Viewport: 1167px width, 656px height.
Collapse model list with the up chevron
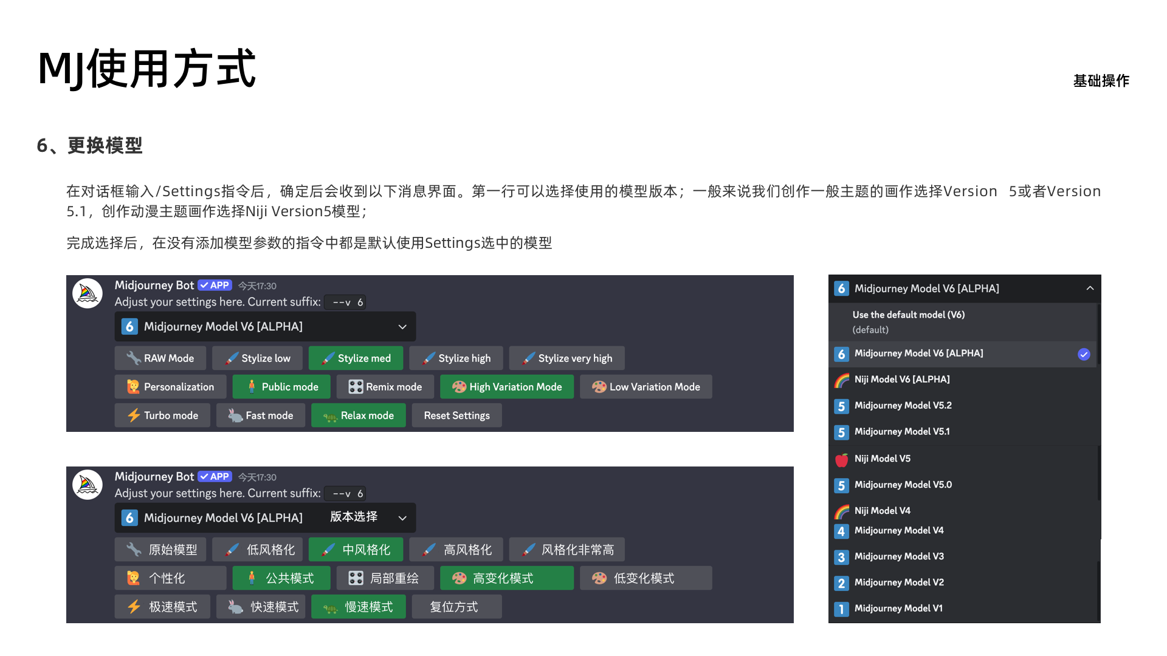pyautogui.click(x=1090, y=289)
